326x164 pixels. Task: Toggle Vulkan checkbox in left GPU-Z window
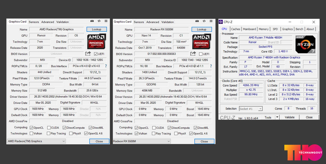click(x=31, y=133)
